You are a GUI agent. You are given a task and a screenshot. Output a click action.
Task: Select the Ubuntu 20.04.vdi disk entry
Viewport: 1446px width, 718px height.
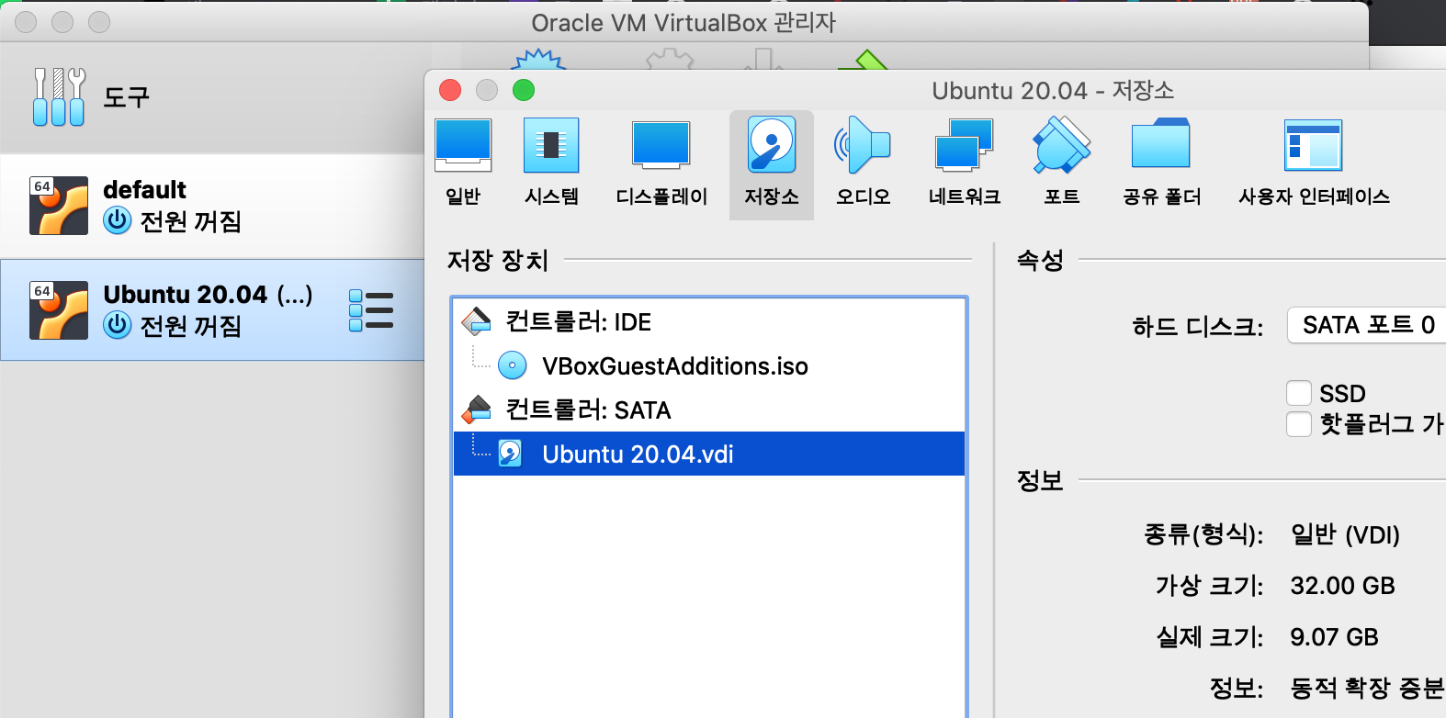pos(709,454)
